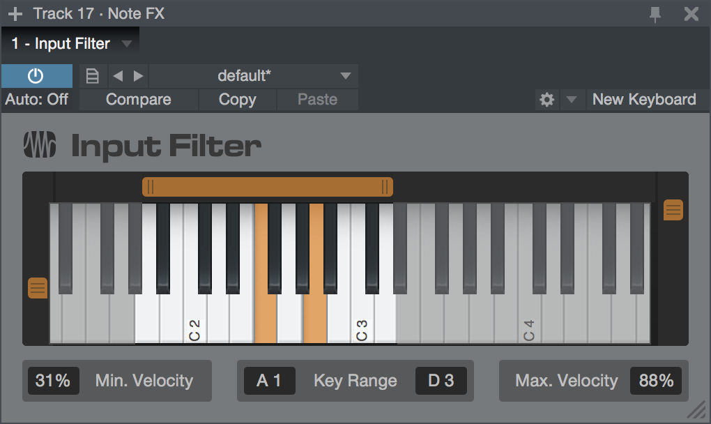Screen dimensions: 711x424
Task: Open the dropdown arrow beside gear icon
Action: click(572, 99)
